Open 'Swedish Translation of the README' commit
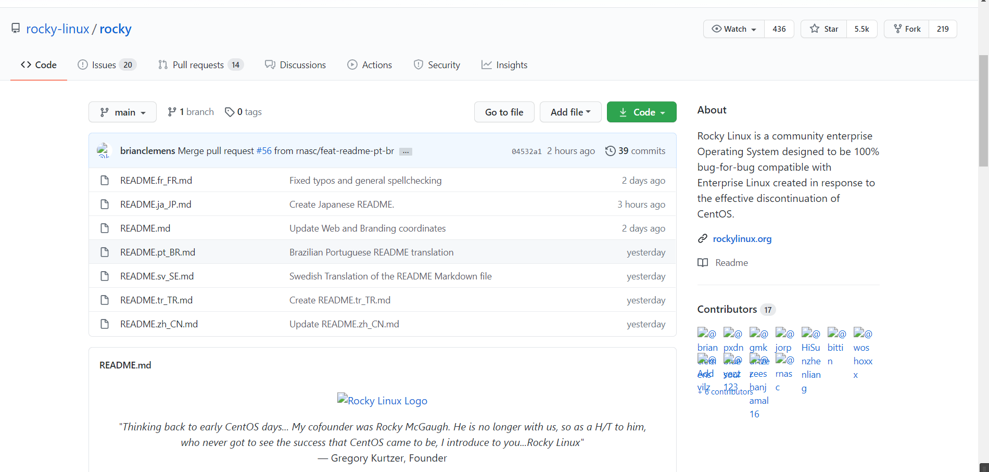 click(x=390, y=276)
